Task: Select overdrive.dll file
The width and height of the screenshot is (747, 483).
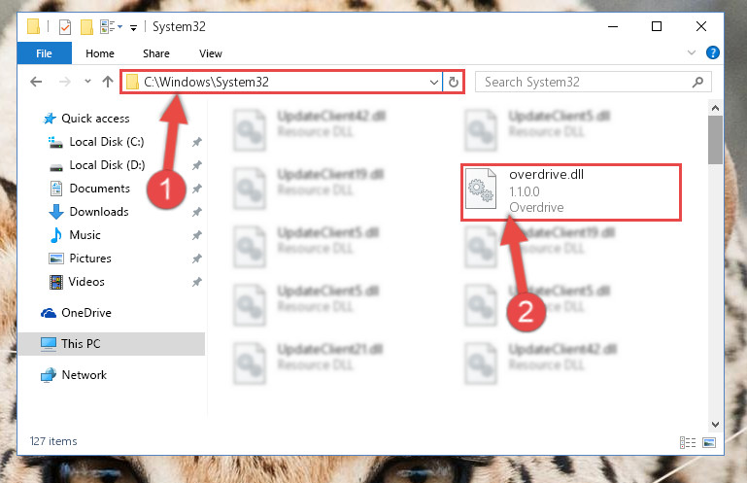Action: (x=571, y=191)
